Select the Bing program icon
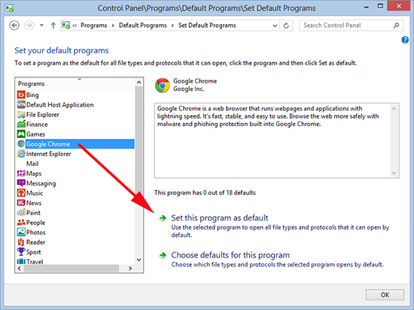414x310 pixels. pos(21,95)
